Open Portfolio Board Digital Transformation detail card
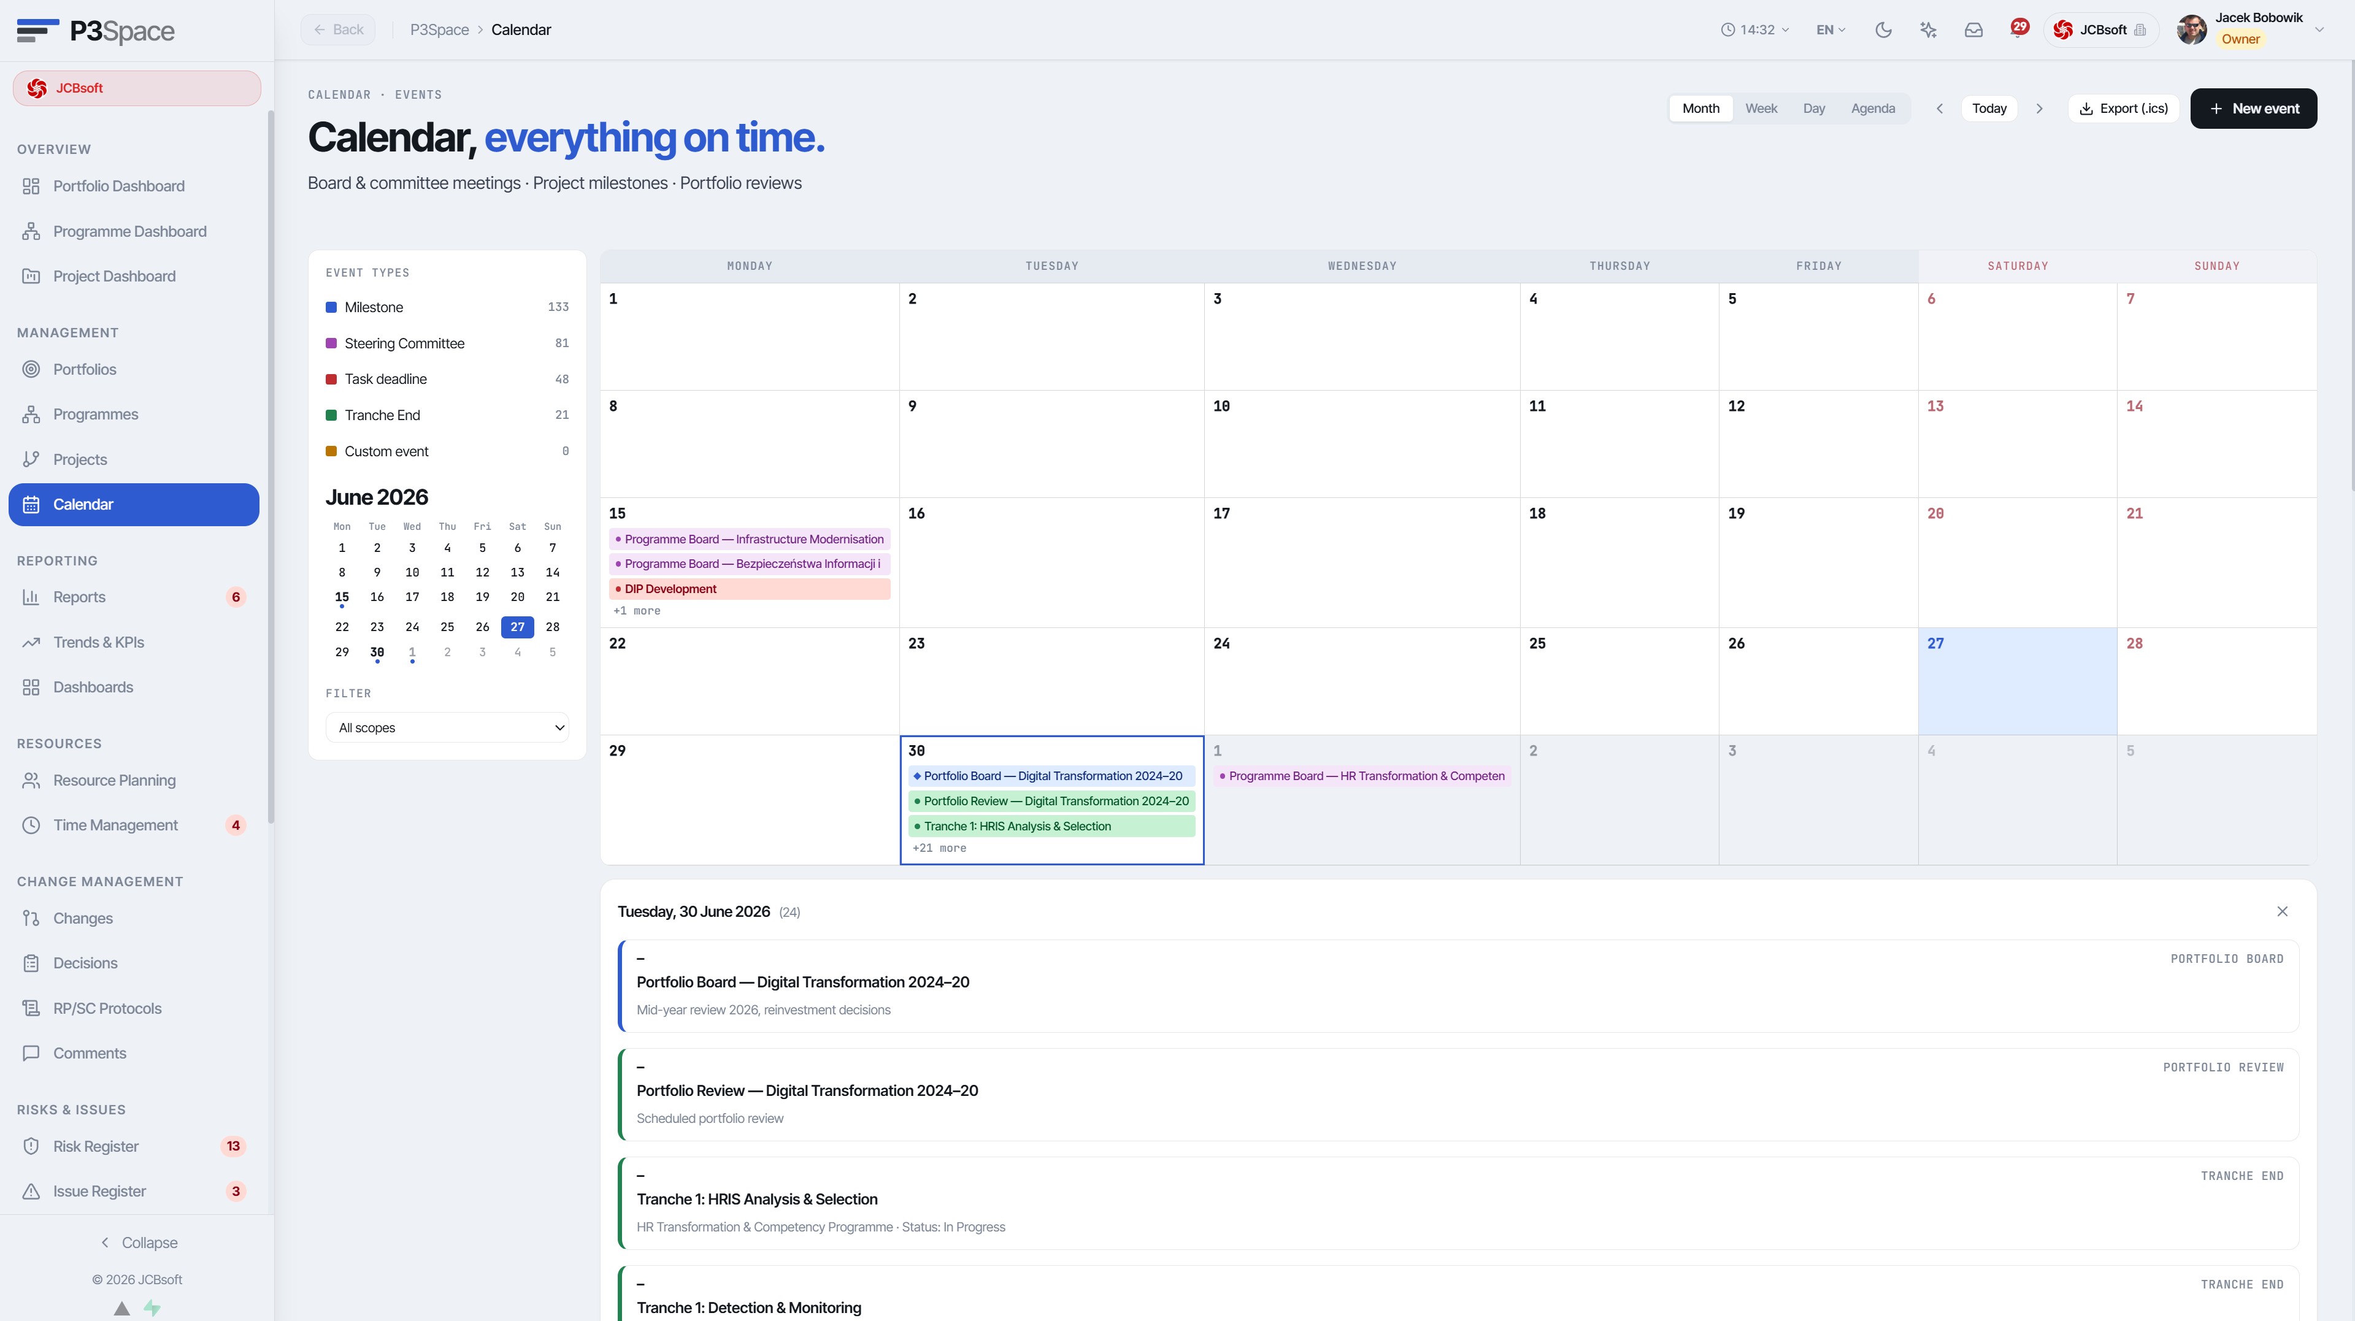Image resolution: width=2355 pixels, height=1321 pixels. pos(1458,986)
